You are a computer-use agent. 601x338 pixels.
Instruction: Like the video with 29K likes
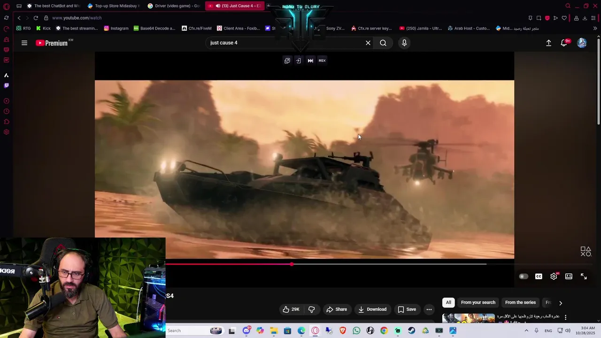291,309
